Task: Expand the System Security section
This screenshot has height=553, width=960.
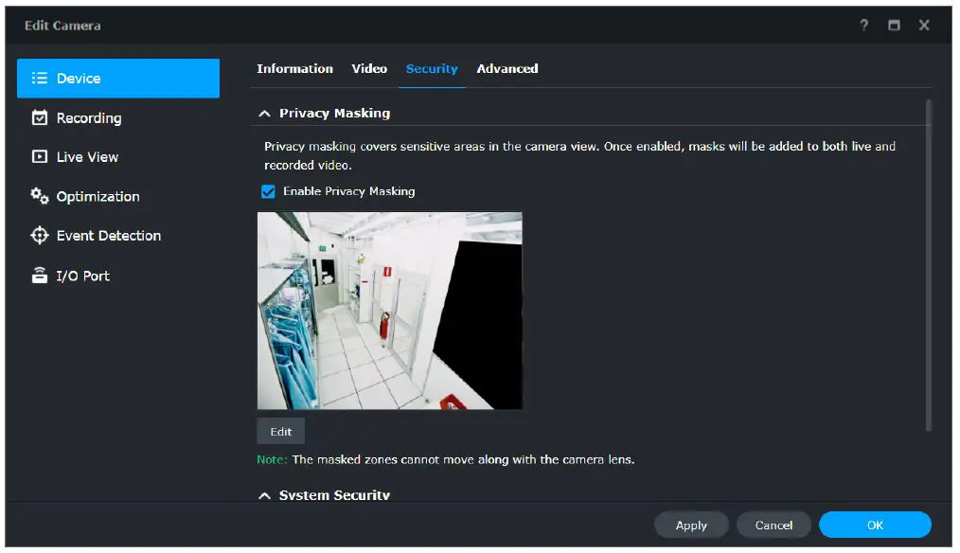Action: coord(264,494)
